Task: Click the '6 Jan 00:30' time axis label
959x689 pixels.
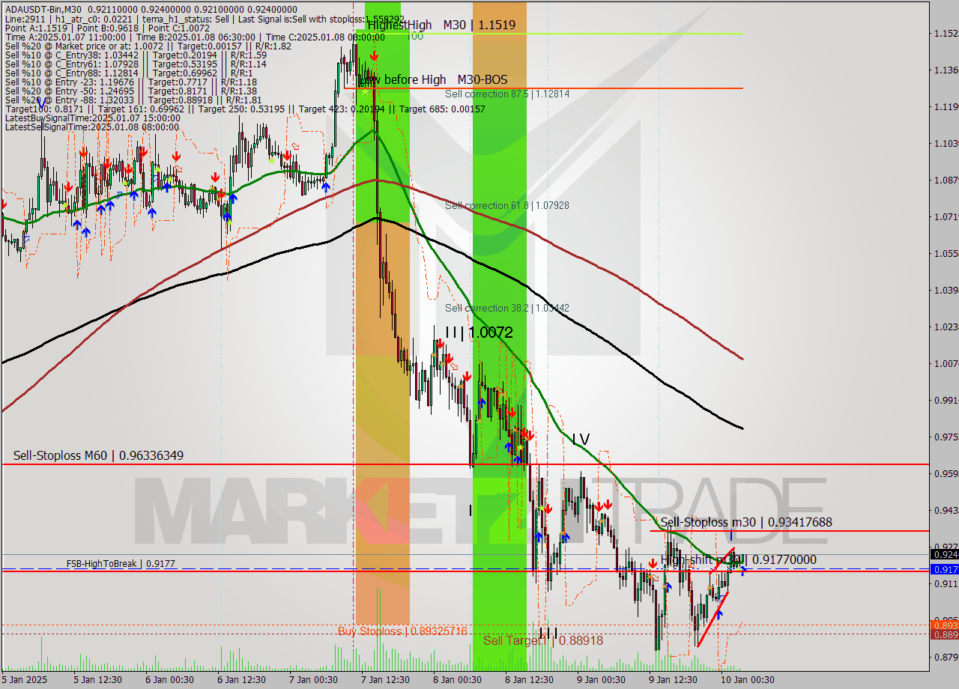Action: tap(169, 680)
